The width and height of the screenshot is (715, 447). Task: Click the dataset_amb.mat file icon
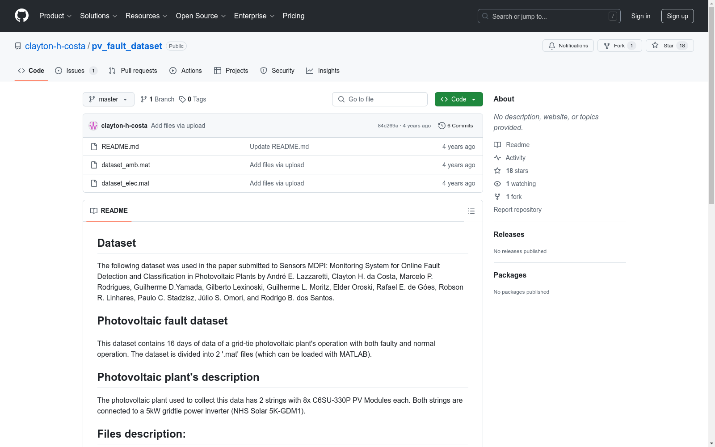(94, 165)
